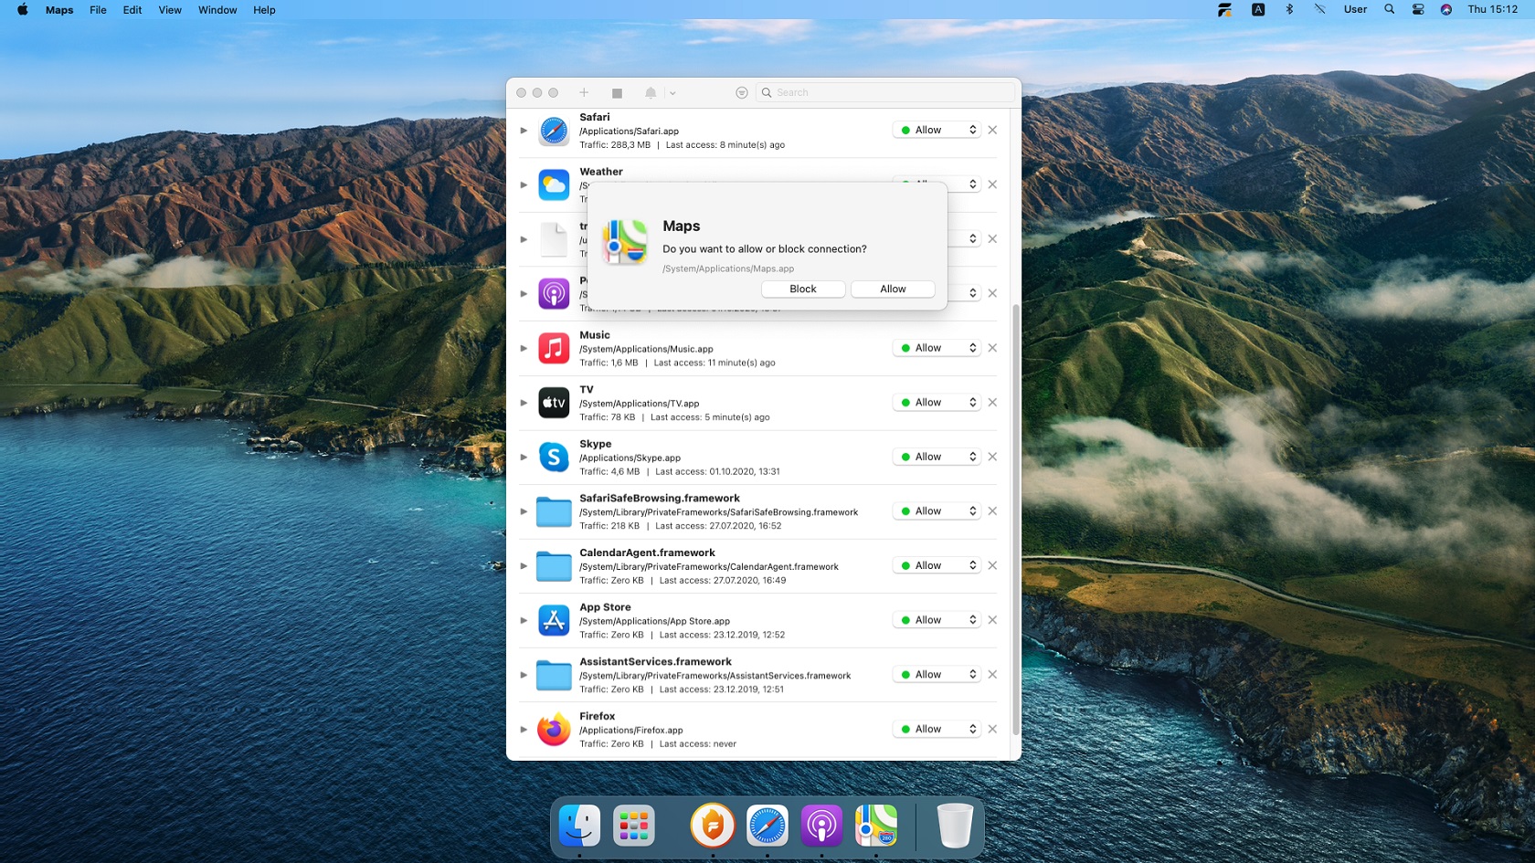
Task: Open Finder from the Dock
Action: pyautogui.click(x=579, y=826)
